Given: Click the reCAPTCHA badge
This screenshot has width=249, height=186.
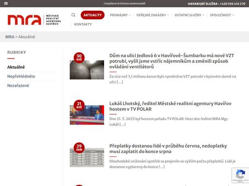Looking at the screenshot, I should (240, 175).
